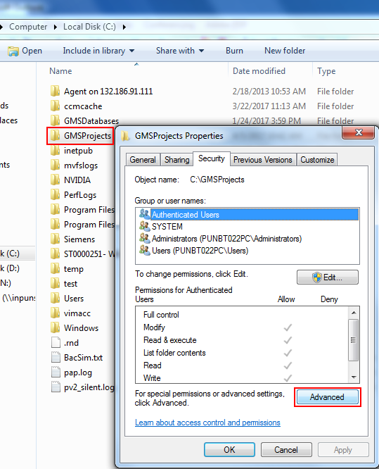Click the permissions list scrollbar down arrow
The image size is (379, 469).
coord(354,377)
